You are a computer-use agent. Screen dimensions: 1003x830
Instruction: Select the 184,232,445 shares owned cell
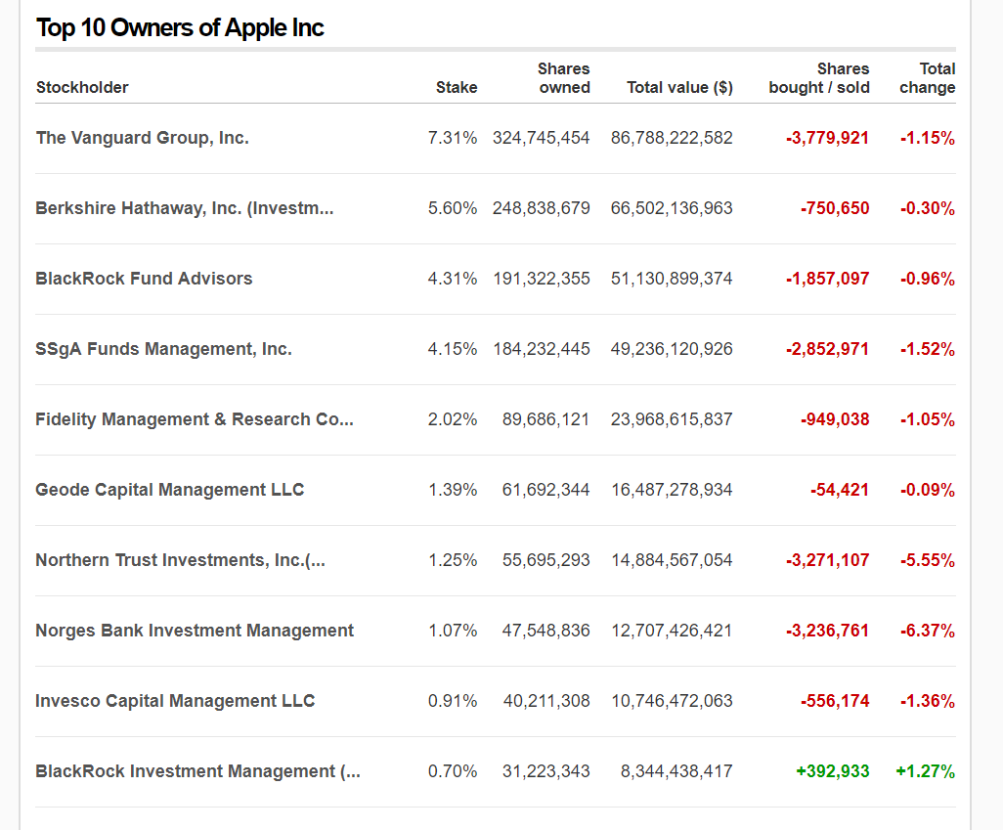[542, 349]
